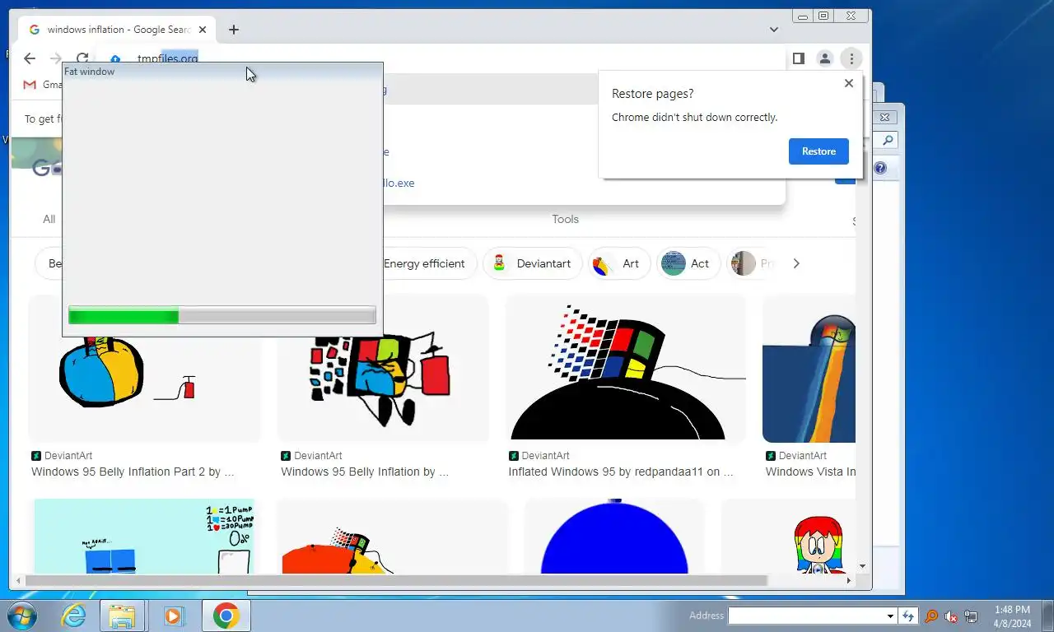Screen dimensions: 1054x632
Task: Open the blue circle image thumbnail
Action: pos(614,537)
